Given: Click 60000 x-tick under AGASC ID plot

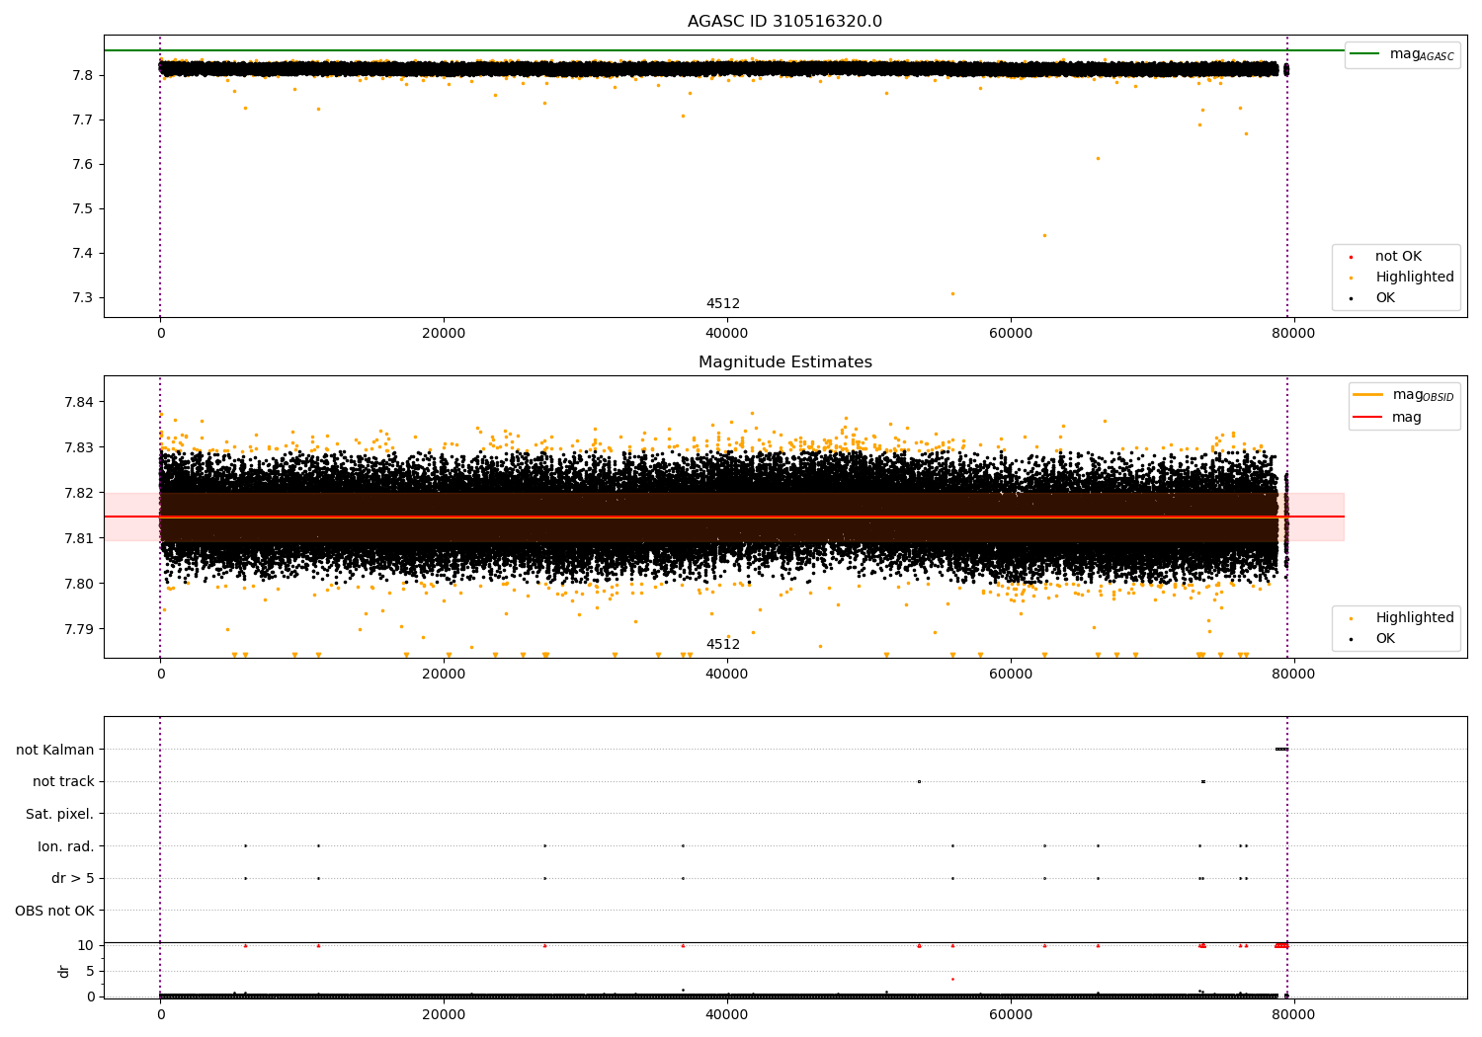Looking at the screenshot, I should coord(1011,334).
